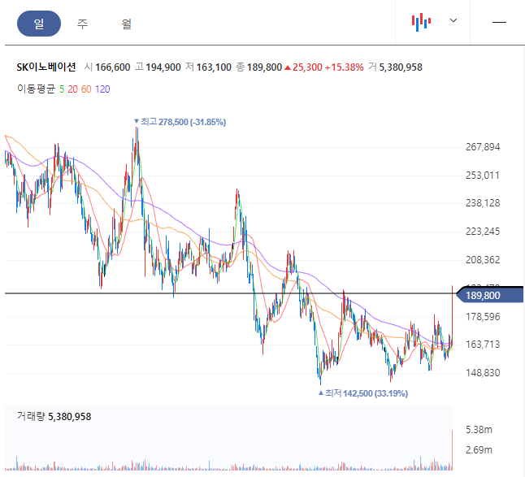Click the 223,245 price axis label

click(x=483, y=232)
